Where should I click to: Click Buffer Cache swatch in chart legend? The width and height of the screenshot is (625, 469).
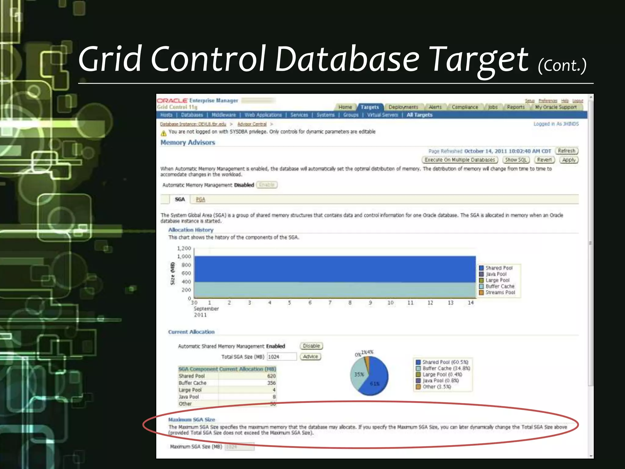click(482, 286)
